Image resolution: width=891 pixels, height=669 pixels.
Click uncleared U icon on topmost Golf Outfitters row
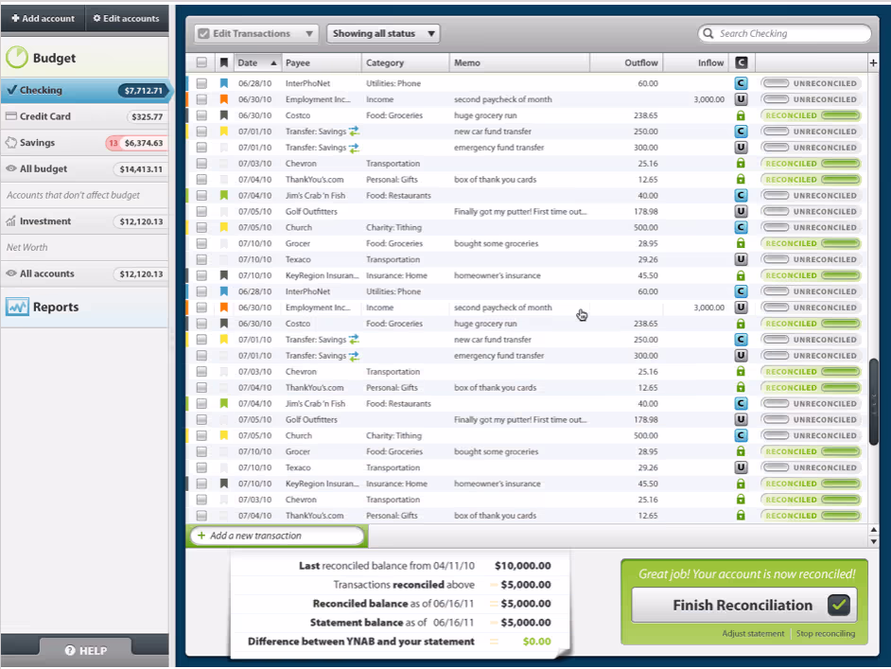(741, 211)
